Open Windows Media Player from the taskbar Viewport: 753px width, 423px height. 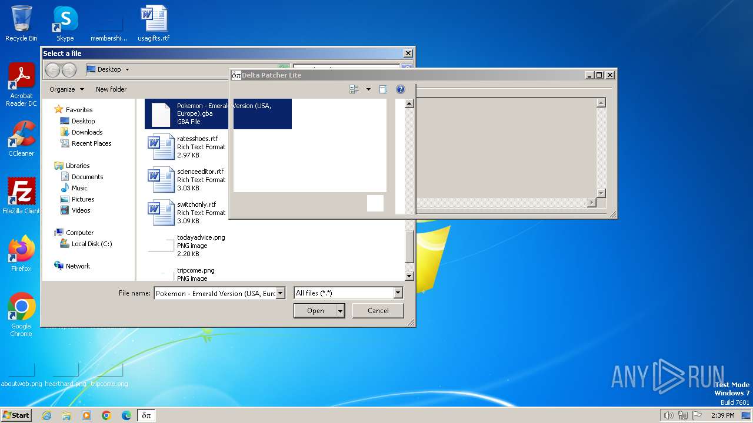coord(86,415)
